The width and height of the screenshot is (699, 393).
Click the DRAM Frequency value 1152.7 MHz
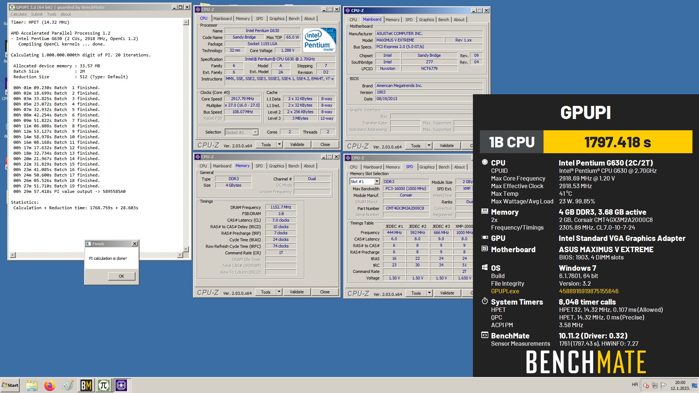pos(281,207)
